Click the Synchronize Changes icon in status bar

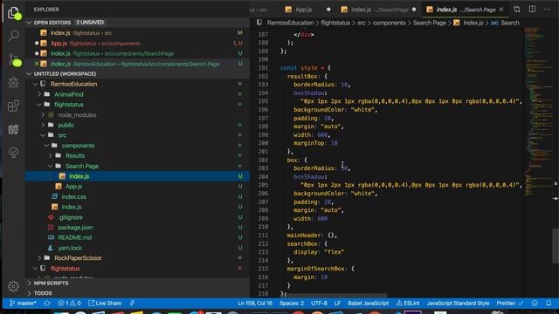click(x=47, y=304)
